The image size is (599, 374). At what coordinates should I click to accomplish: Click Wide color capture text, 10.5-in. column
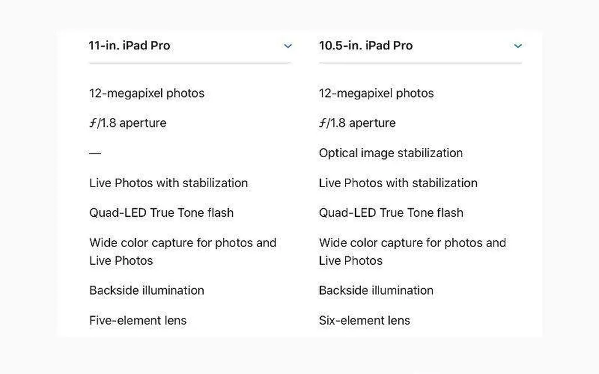click(412, 251)
